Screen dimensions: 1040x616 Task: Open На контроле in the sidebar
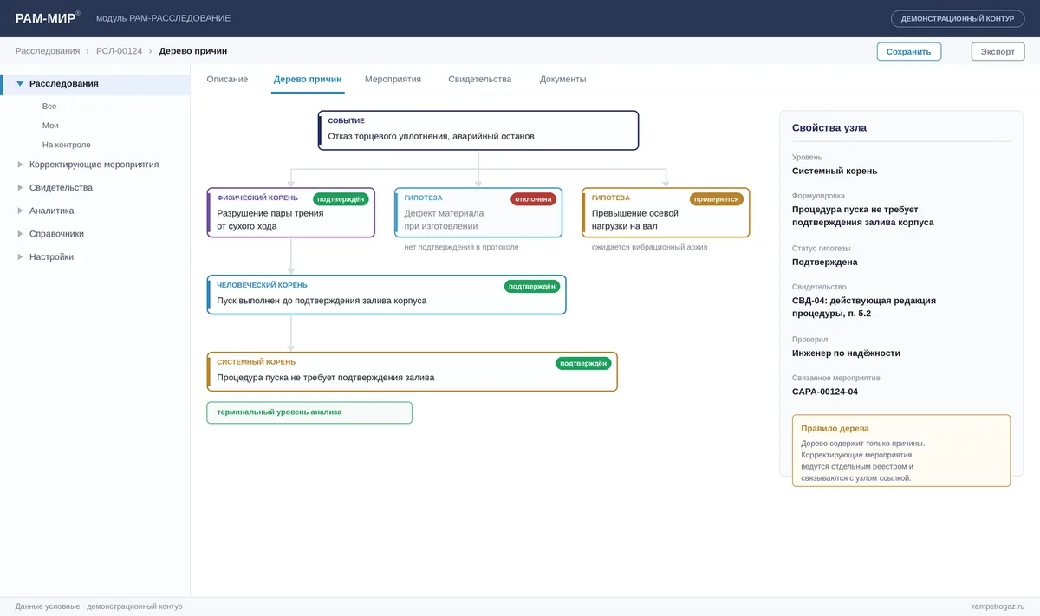(x=67, y=145)
